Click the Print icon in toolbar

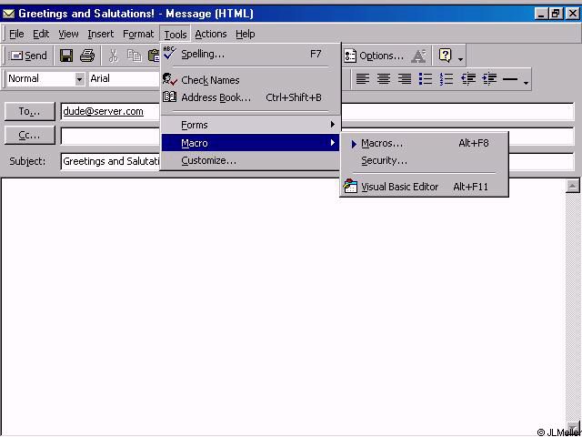[x=87, y=56]
